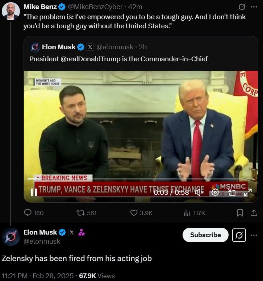
Task: Share Mike Benz's post
Action: click(x=254, y=213)
